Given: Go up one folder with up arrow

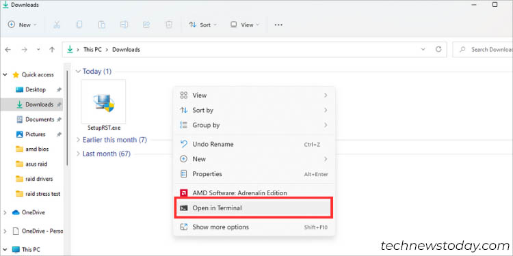Looking at the screenshot, I should point(52,50).
